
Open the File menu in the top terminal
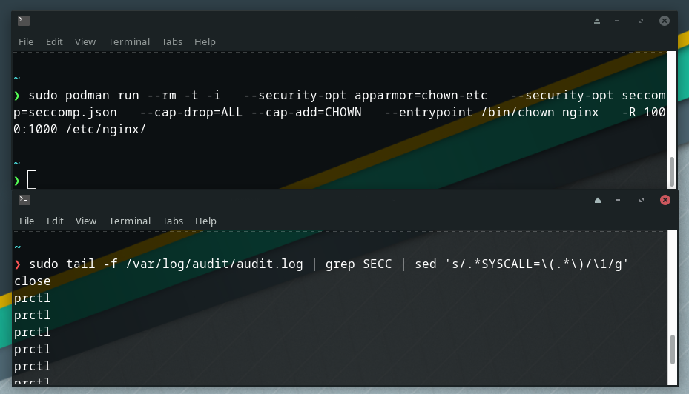[x=26, y=42]
